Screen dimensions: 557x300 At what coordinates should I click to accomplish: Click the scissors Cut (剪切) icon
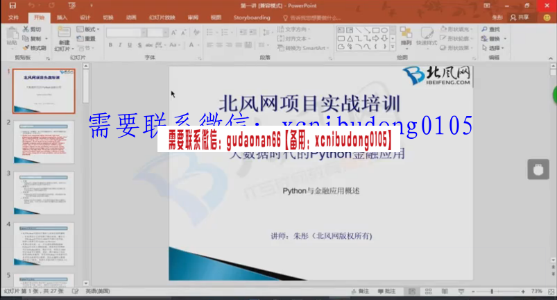[26, 29]
